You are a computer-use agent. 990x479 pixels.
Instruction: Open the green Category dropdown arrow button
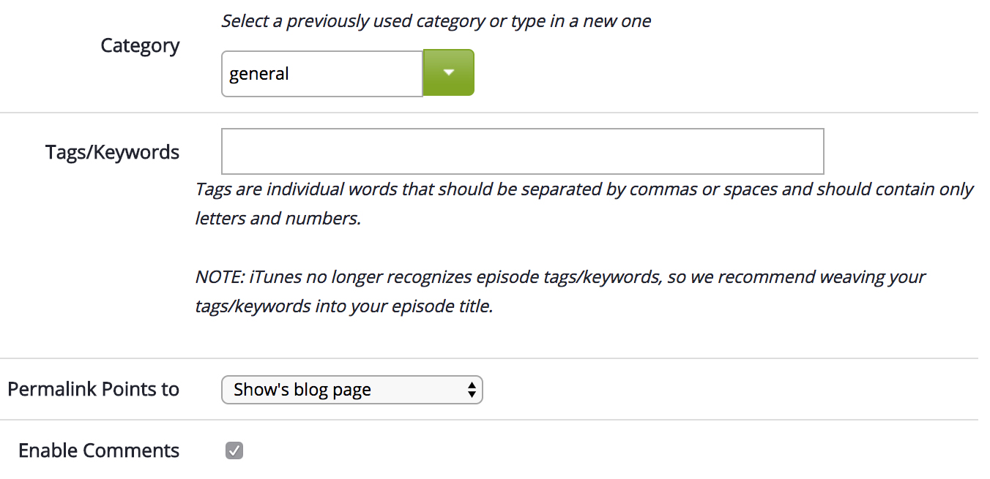pos(449,72)
